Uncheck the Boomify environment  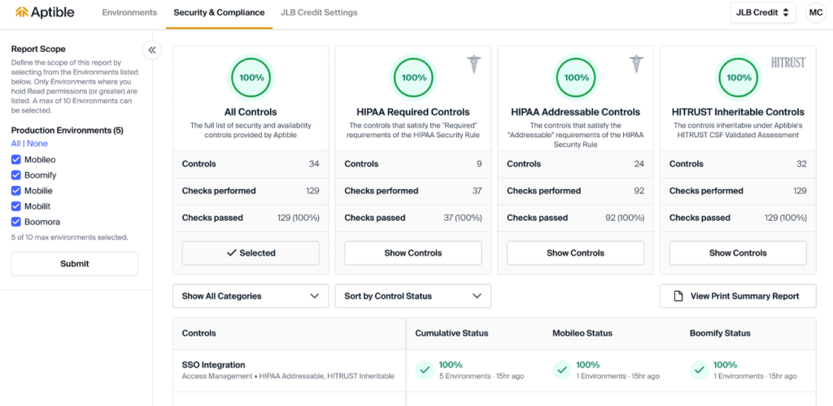[16, 175]
